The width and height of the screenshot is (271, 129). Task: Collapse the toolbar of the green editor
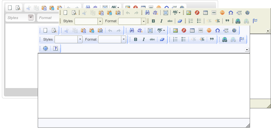click(x=268, y=31)
